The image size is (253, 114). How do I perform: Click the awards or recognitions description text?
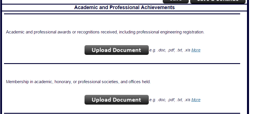coord(105,32)
